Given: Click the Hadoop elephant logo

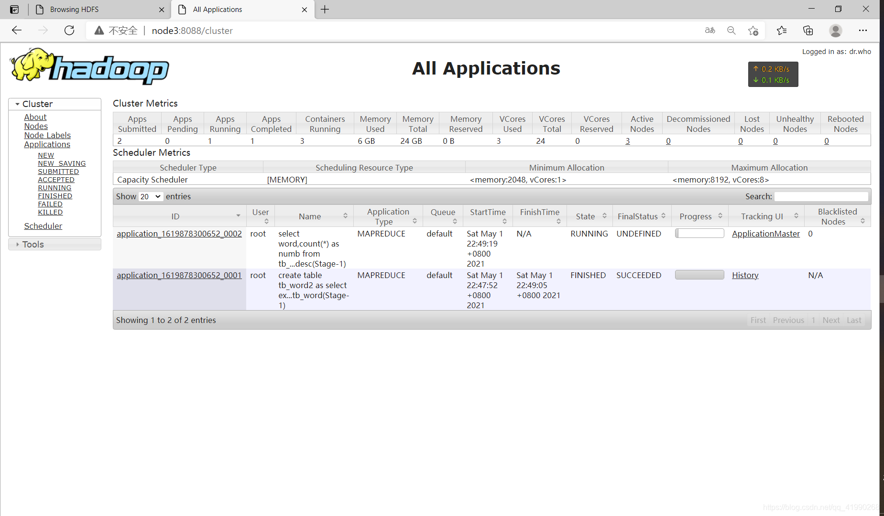Looking at the screenshot, I should pyautogui.click(x=90, y=66).
